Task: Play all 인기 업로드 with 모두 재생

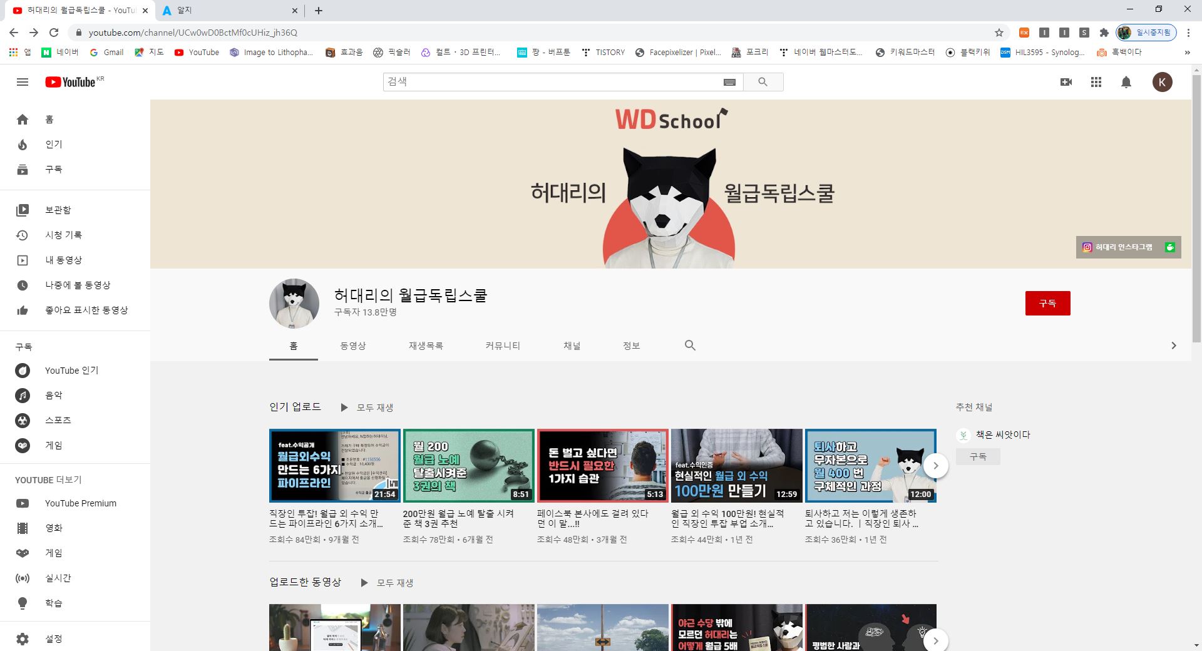Action: coord(367,408)
